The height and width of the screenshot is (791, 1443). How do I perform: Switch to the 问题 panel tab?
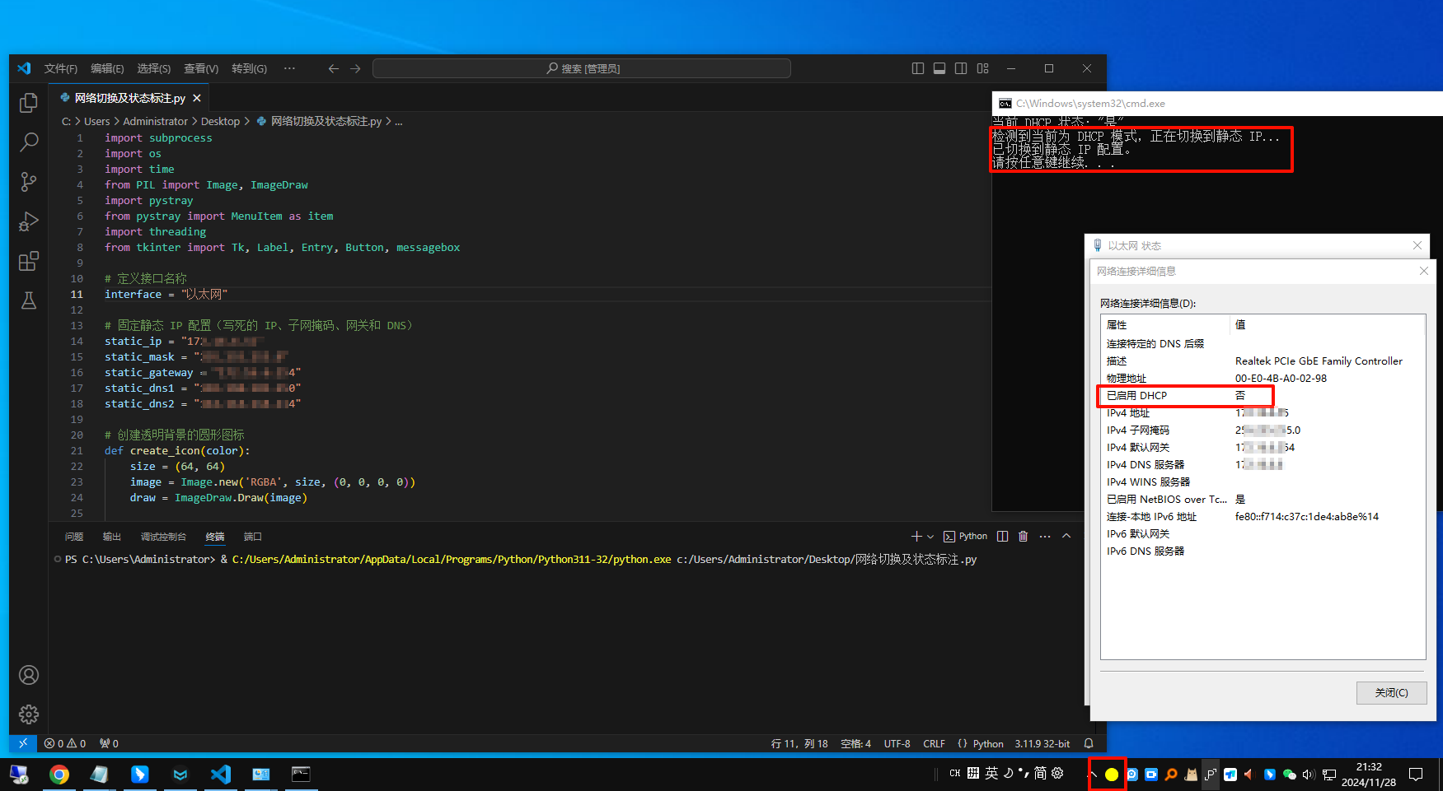point(74,537)
